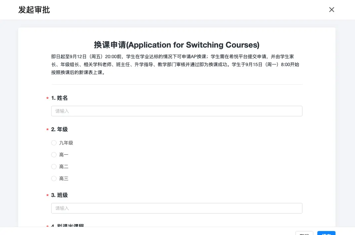Select the 九年级 radio option
Screen dimensions: 355x235
(x=54, y=143)
